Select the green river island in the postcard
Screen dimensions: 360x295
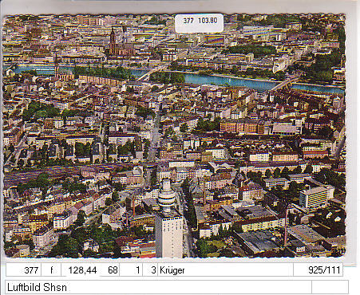click(167, 77)
